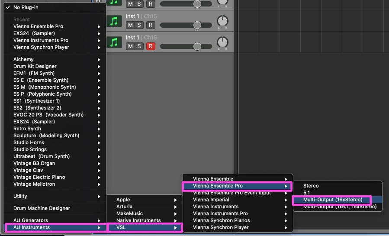Choose Vintage Electric Piano

point(55,177)
